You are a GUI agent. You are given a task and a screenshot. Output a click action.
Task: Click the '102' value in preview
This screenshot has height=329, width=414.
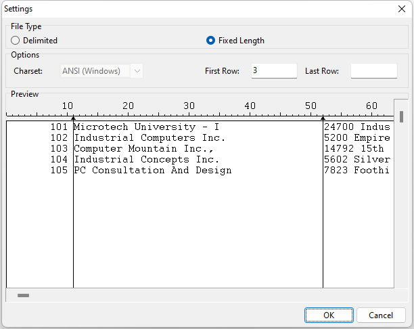point(59,137)
